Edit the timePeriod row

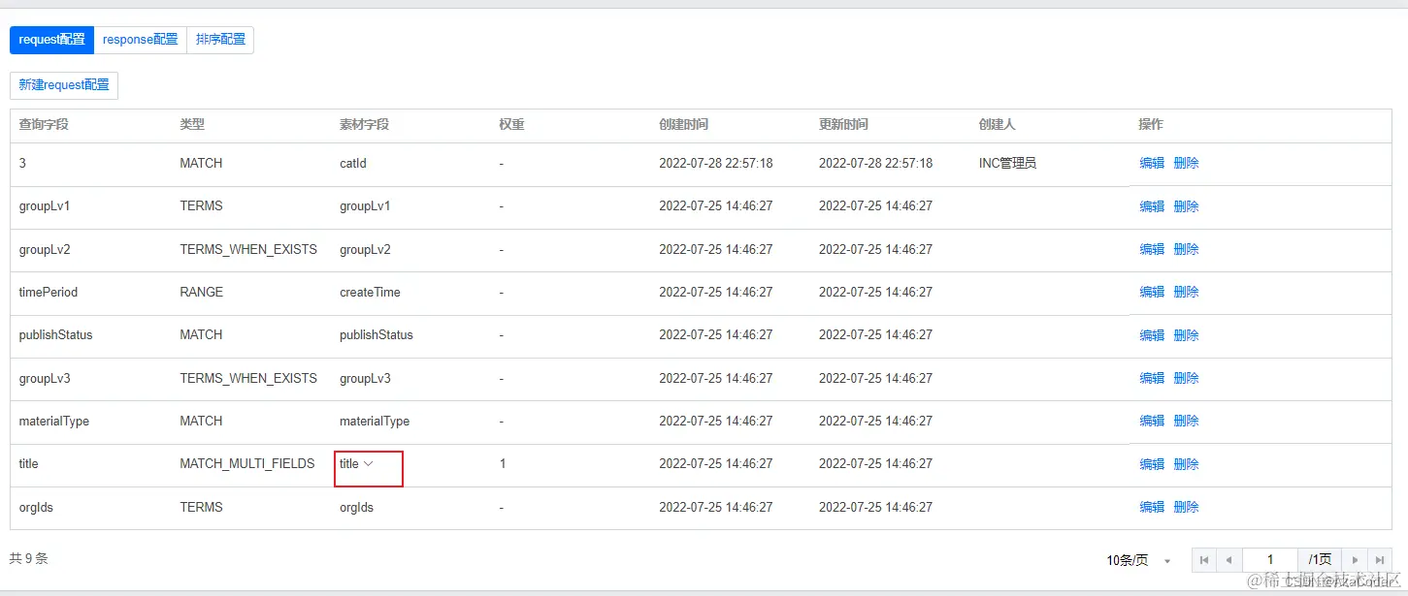click(x=1152, y=292)
